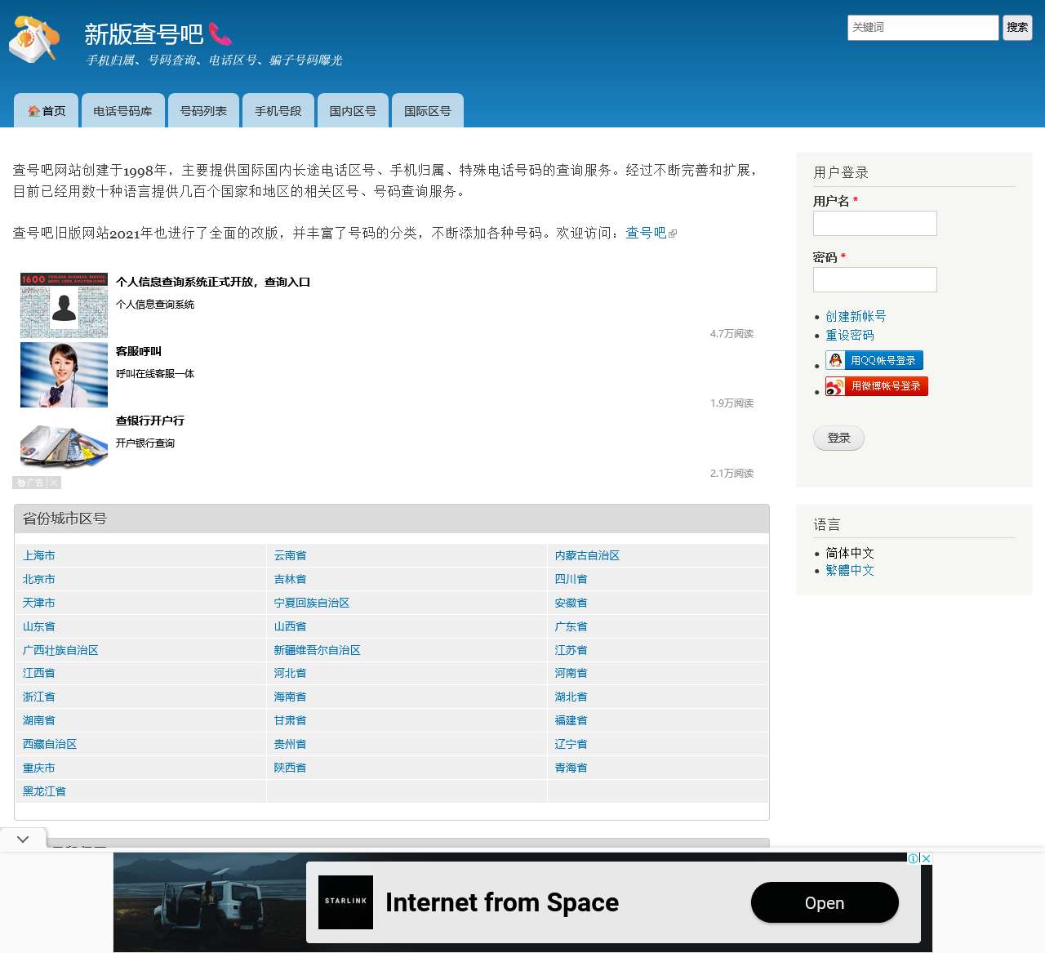
Task: Click the 用微博帐号登录 icon button
Action: tap(877, 385)
